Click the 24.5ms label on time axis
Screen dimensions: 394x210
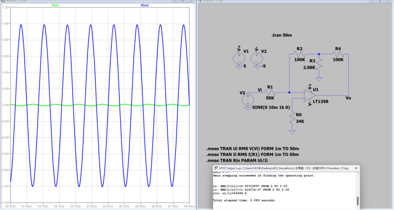click(x=108, y=206)
